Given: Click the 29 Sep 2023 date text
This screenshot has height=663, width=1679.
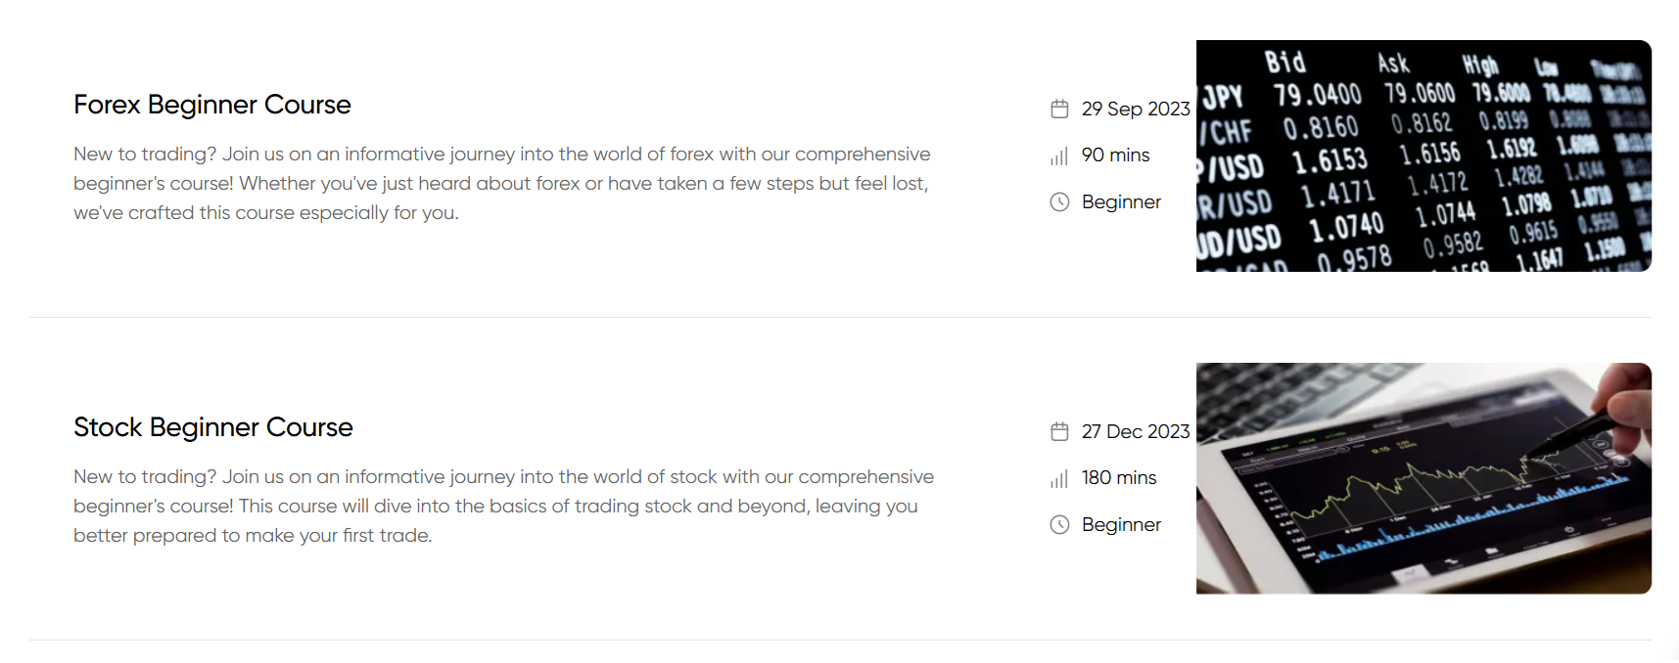Looking at the screenshot, I should (x=1136, y=109).
